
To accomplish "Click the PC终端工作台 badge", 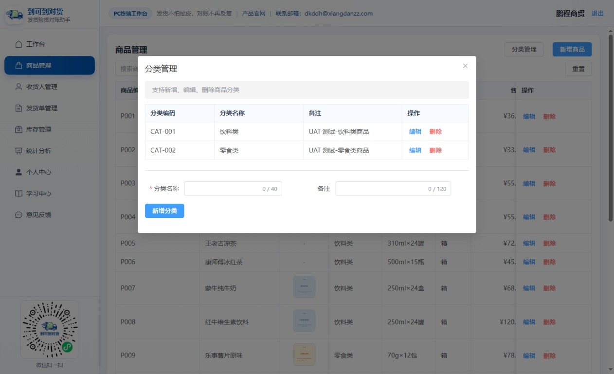I will coord(130,14).
